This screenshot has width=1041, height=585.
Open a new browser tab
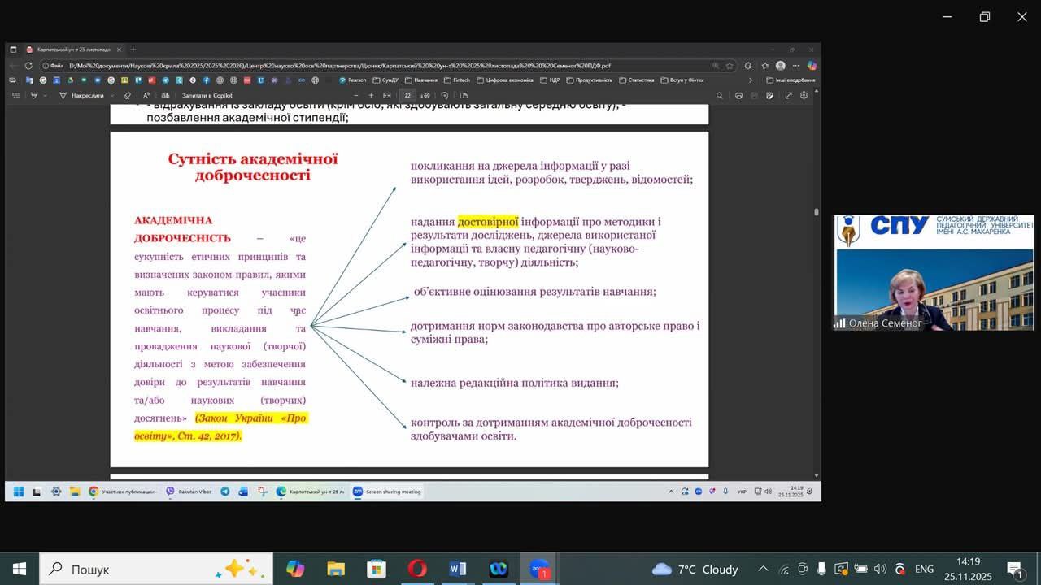tap(133, 50)
